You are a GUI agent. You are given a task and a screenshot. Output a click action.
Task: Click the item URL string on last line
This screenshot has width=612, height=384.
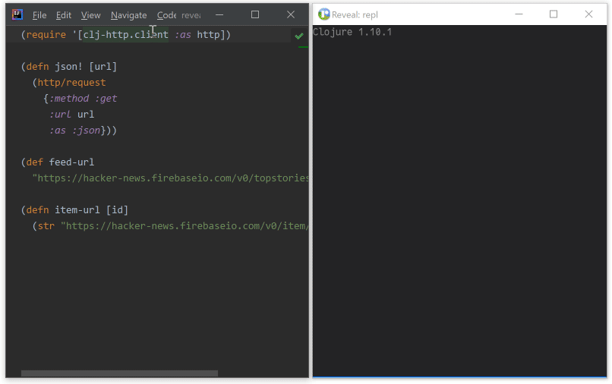[x=185, y=226]
